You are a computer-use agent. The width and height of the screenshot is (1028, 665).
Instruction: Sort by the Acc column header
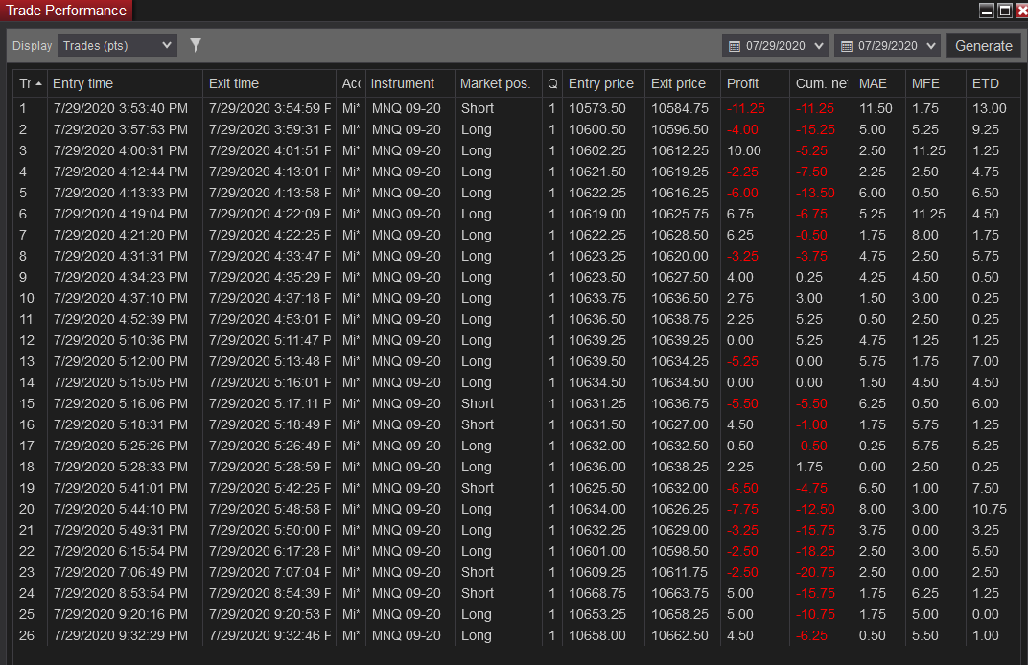pos(351,84)
